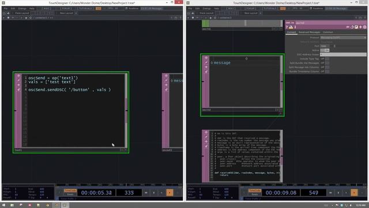Toggle bypass flag on oscin2 DAT

click(206, 67)
